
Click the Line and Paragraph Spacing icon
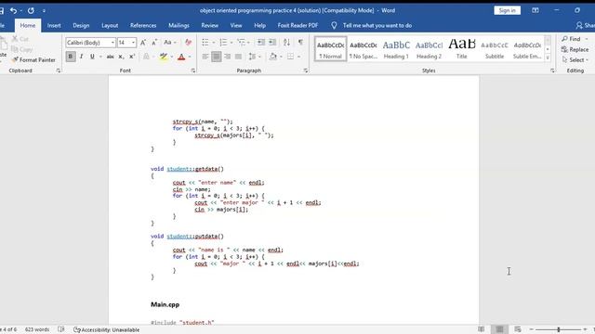[252, 57]
